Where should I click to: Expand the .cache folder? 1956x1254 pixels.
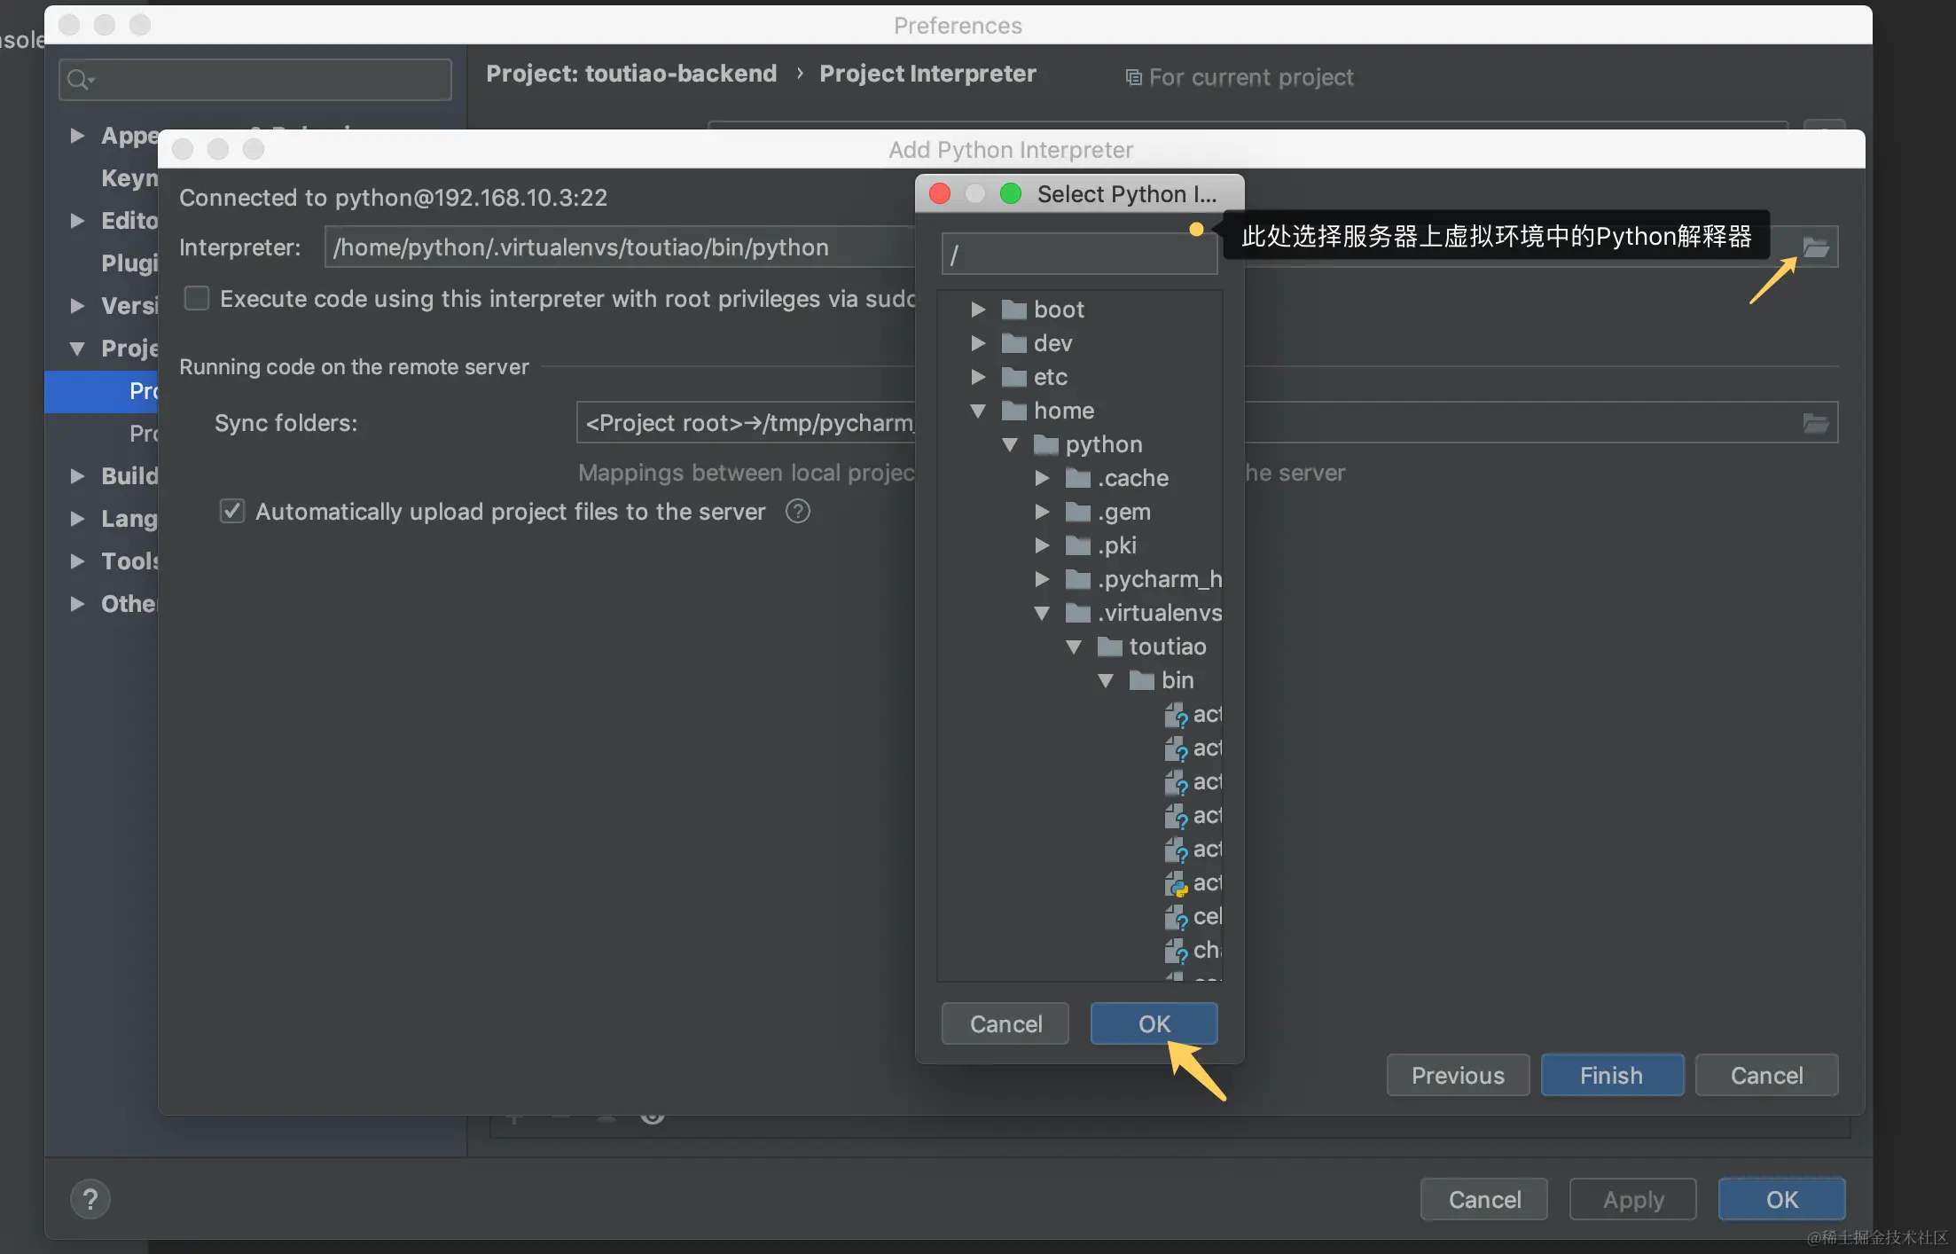(x=1042, y=478)
